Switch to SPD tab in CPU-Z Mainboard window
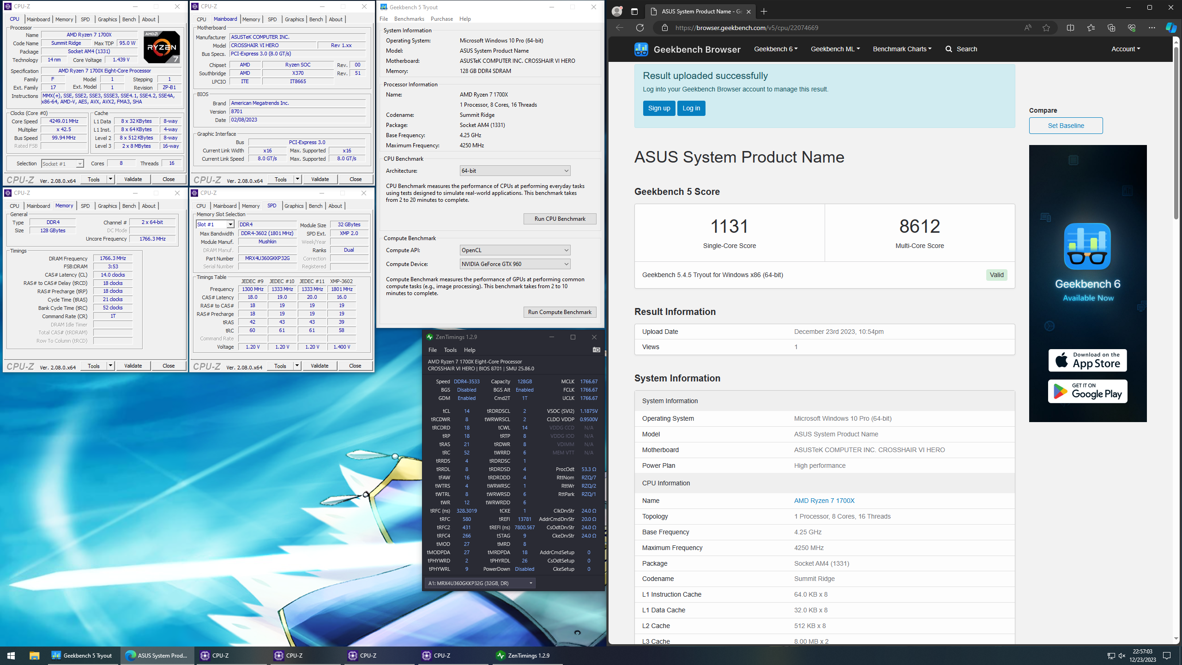 [272, 19]
